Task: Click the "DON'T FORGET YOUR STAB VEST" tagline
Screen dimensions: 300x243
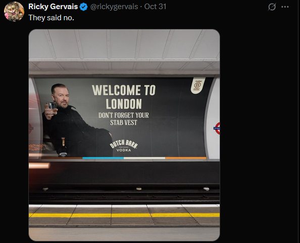Action: (124, 119)
